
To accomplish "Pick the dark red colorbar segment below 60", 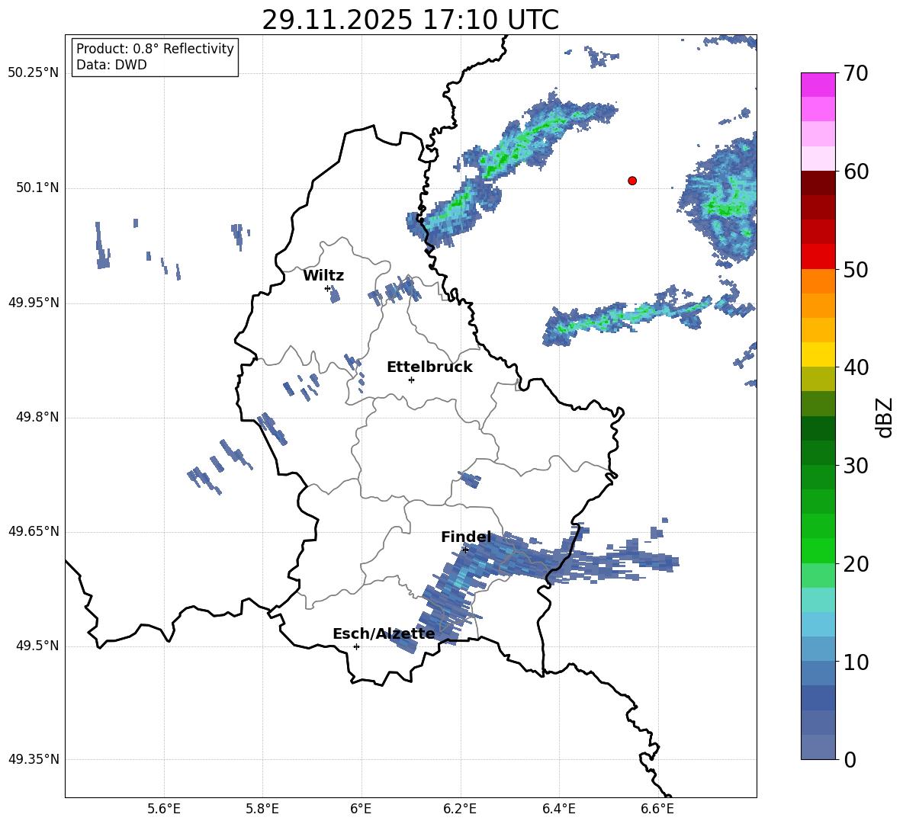I will click(x=818, y=183).
